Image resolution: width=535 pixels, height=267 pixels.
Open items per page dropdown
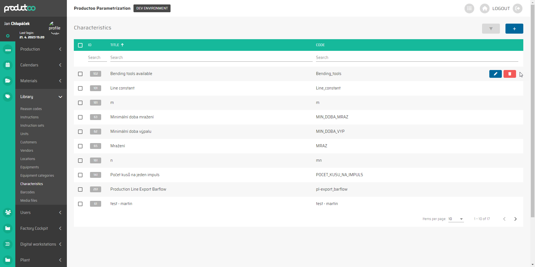tap(456, 219)
